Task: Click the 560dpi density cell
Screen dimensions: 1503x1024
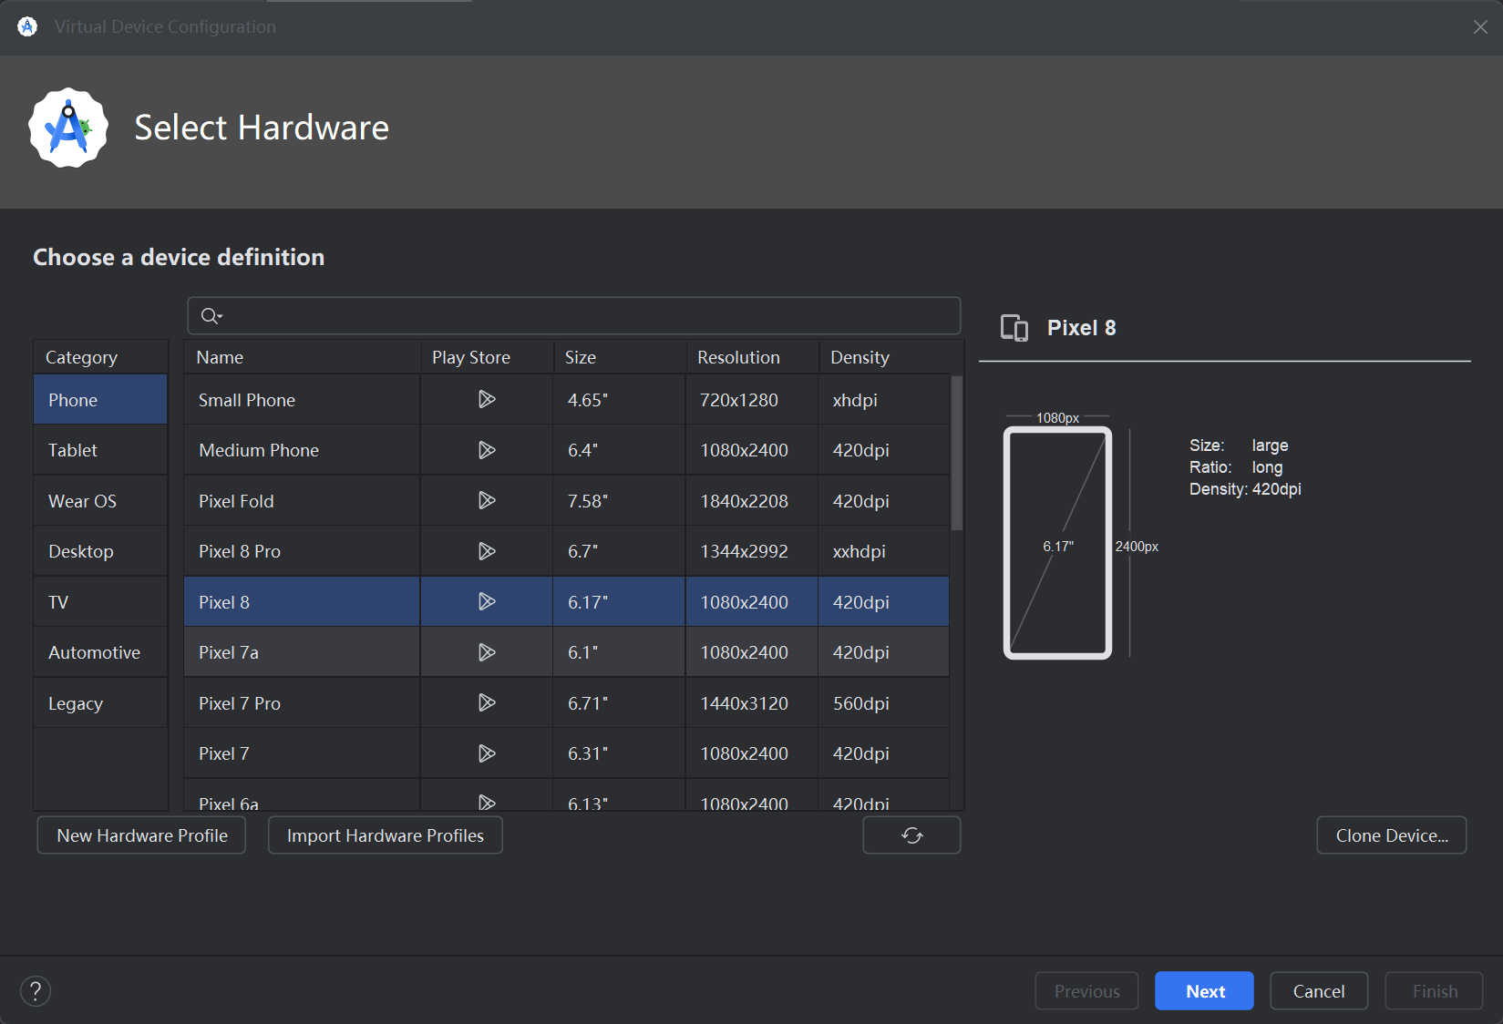Action: tap(883, 703)
